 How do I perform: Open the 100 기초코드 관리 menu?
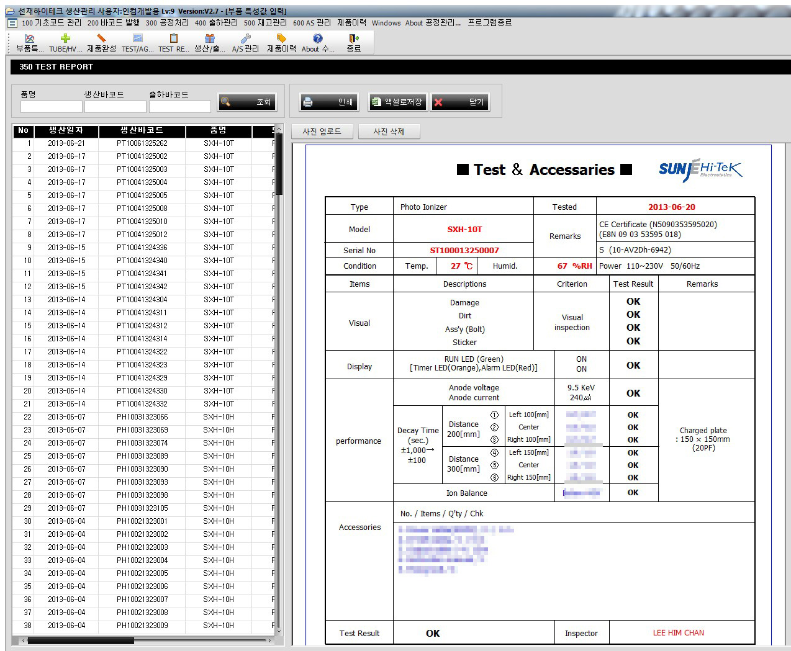[x=52, y=23]
